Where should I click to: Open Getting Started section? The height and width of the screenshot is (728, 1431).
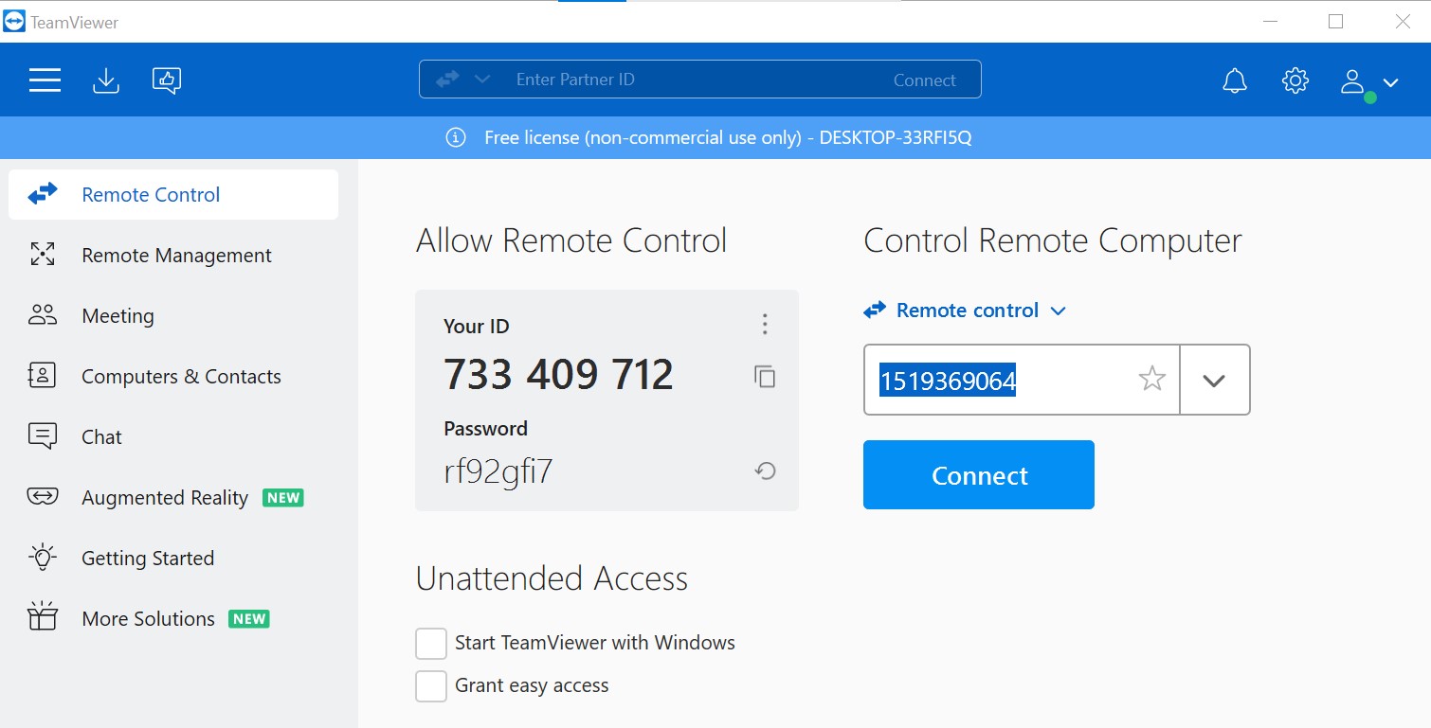[x=173, y=559]
